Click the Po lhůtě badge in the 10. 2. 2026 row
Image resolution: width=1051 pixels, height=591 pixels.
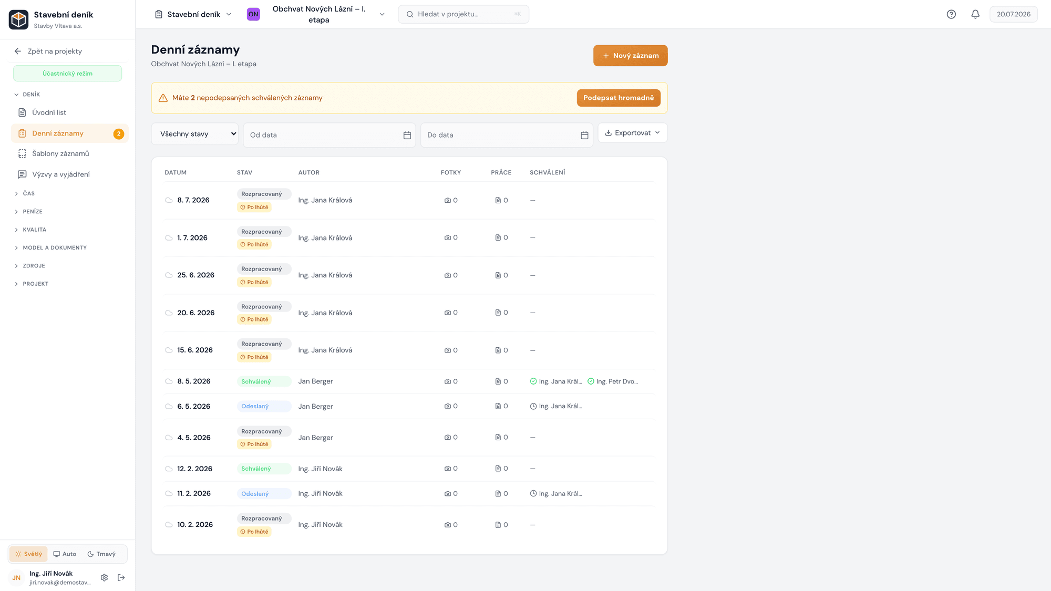click(254, 532)
